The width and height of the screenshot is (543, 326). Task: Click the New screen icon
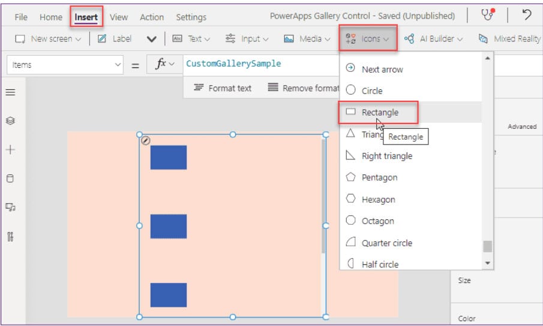[x=20, y=39]
